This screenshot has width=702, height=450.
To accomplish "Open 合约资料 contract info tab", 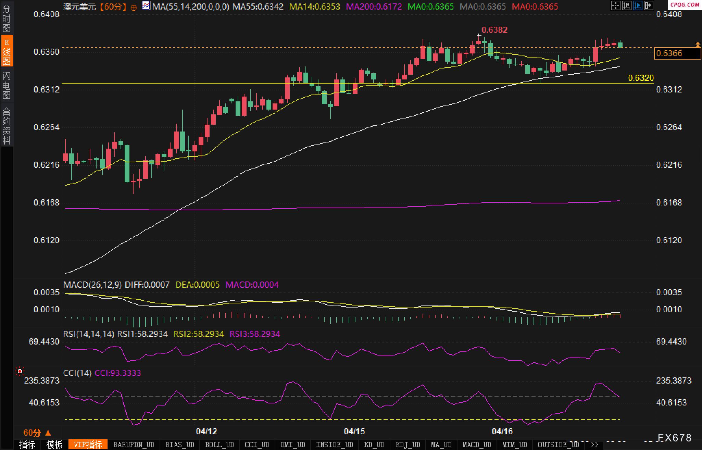I will [7, 126].
